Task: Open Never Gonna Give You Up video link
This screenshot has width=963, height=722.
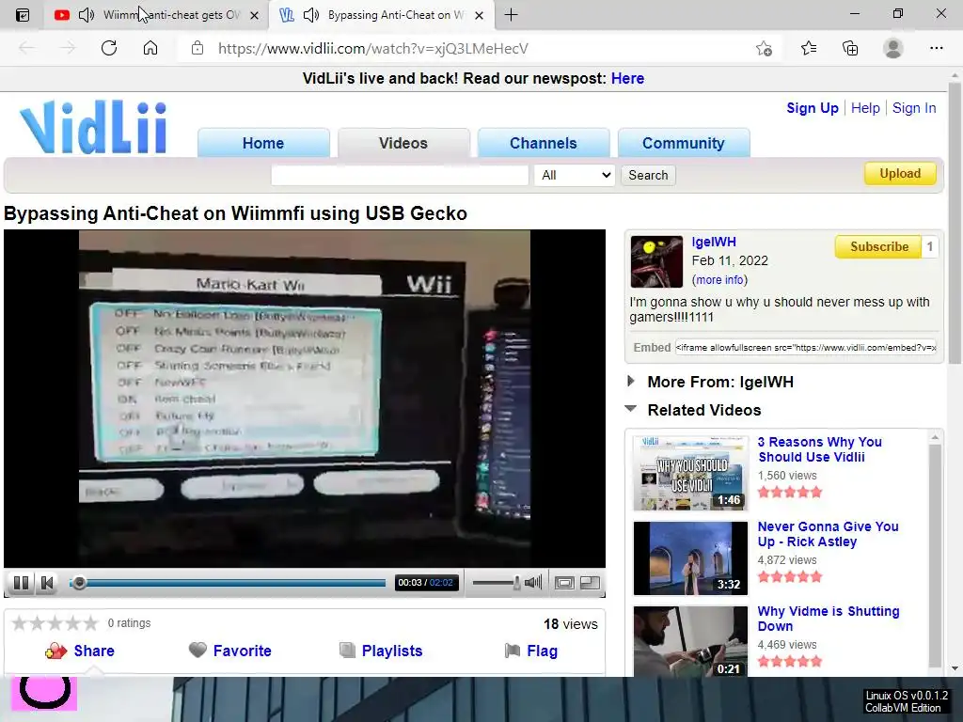Action: (828, 534)
